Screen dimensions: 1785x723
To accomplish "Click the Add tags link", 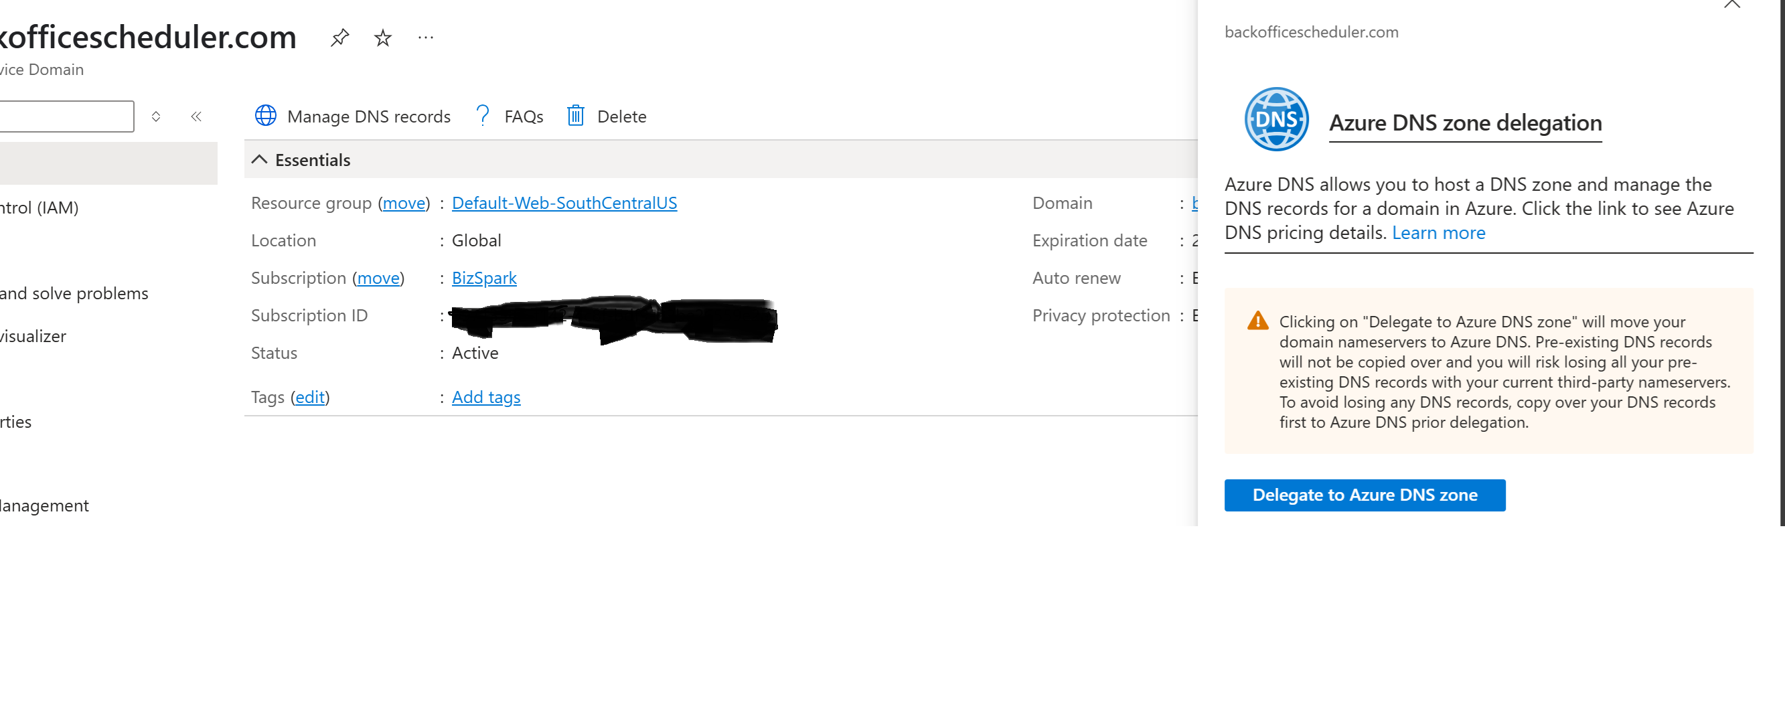I will [485, 397].
